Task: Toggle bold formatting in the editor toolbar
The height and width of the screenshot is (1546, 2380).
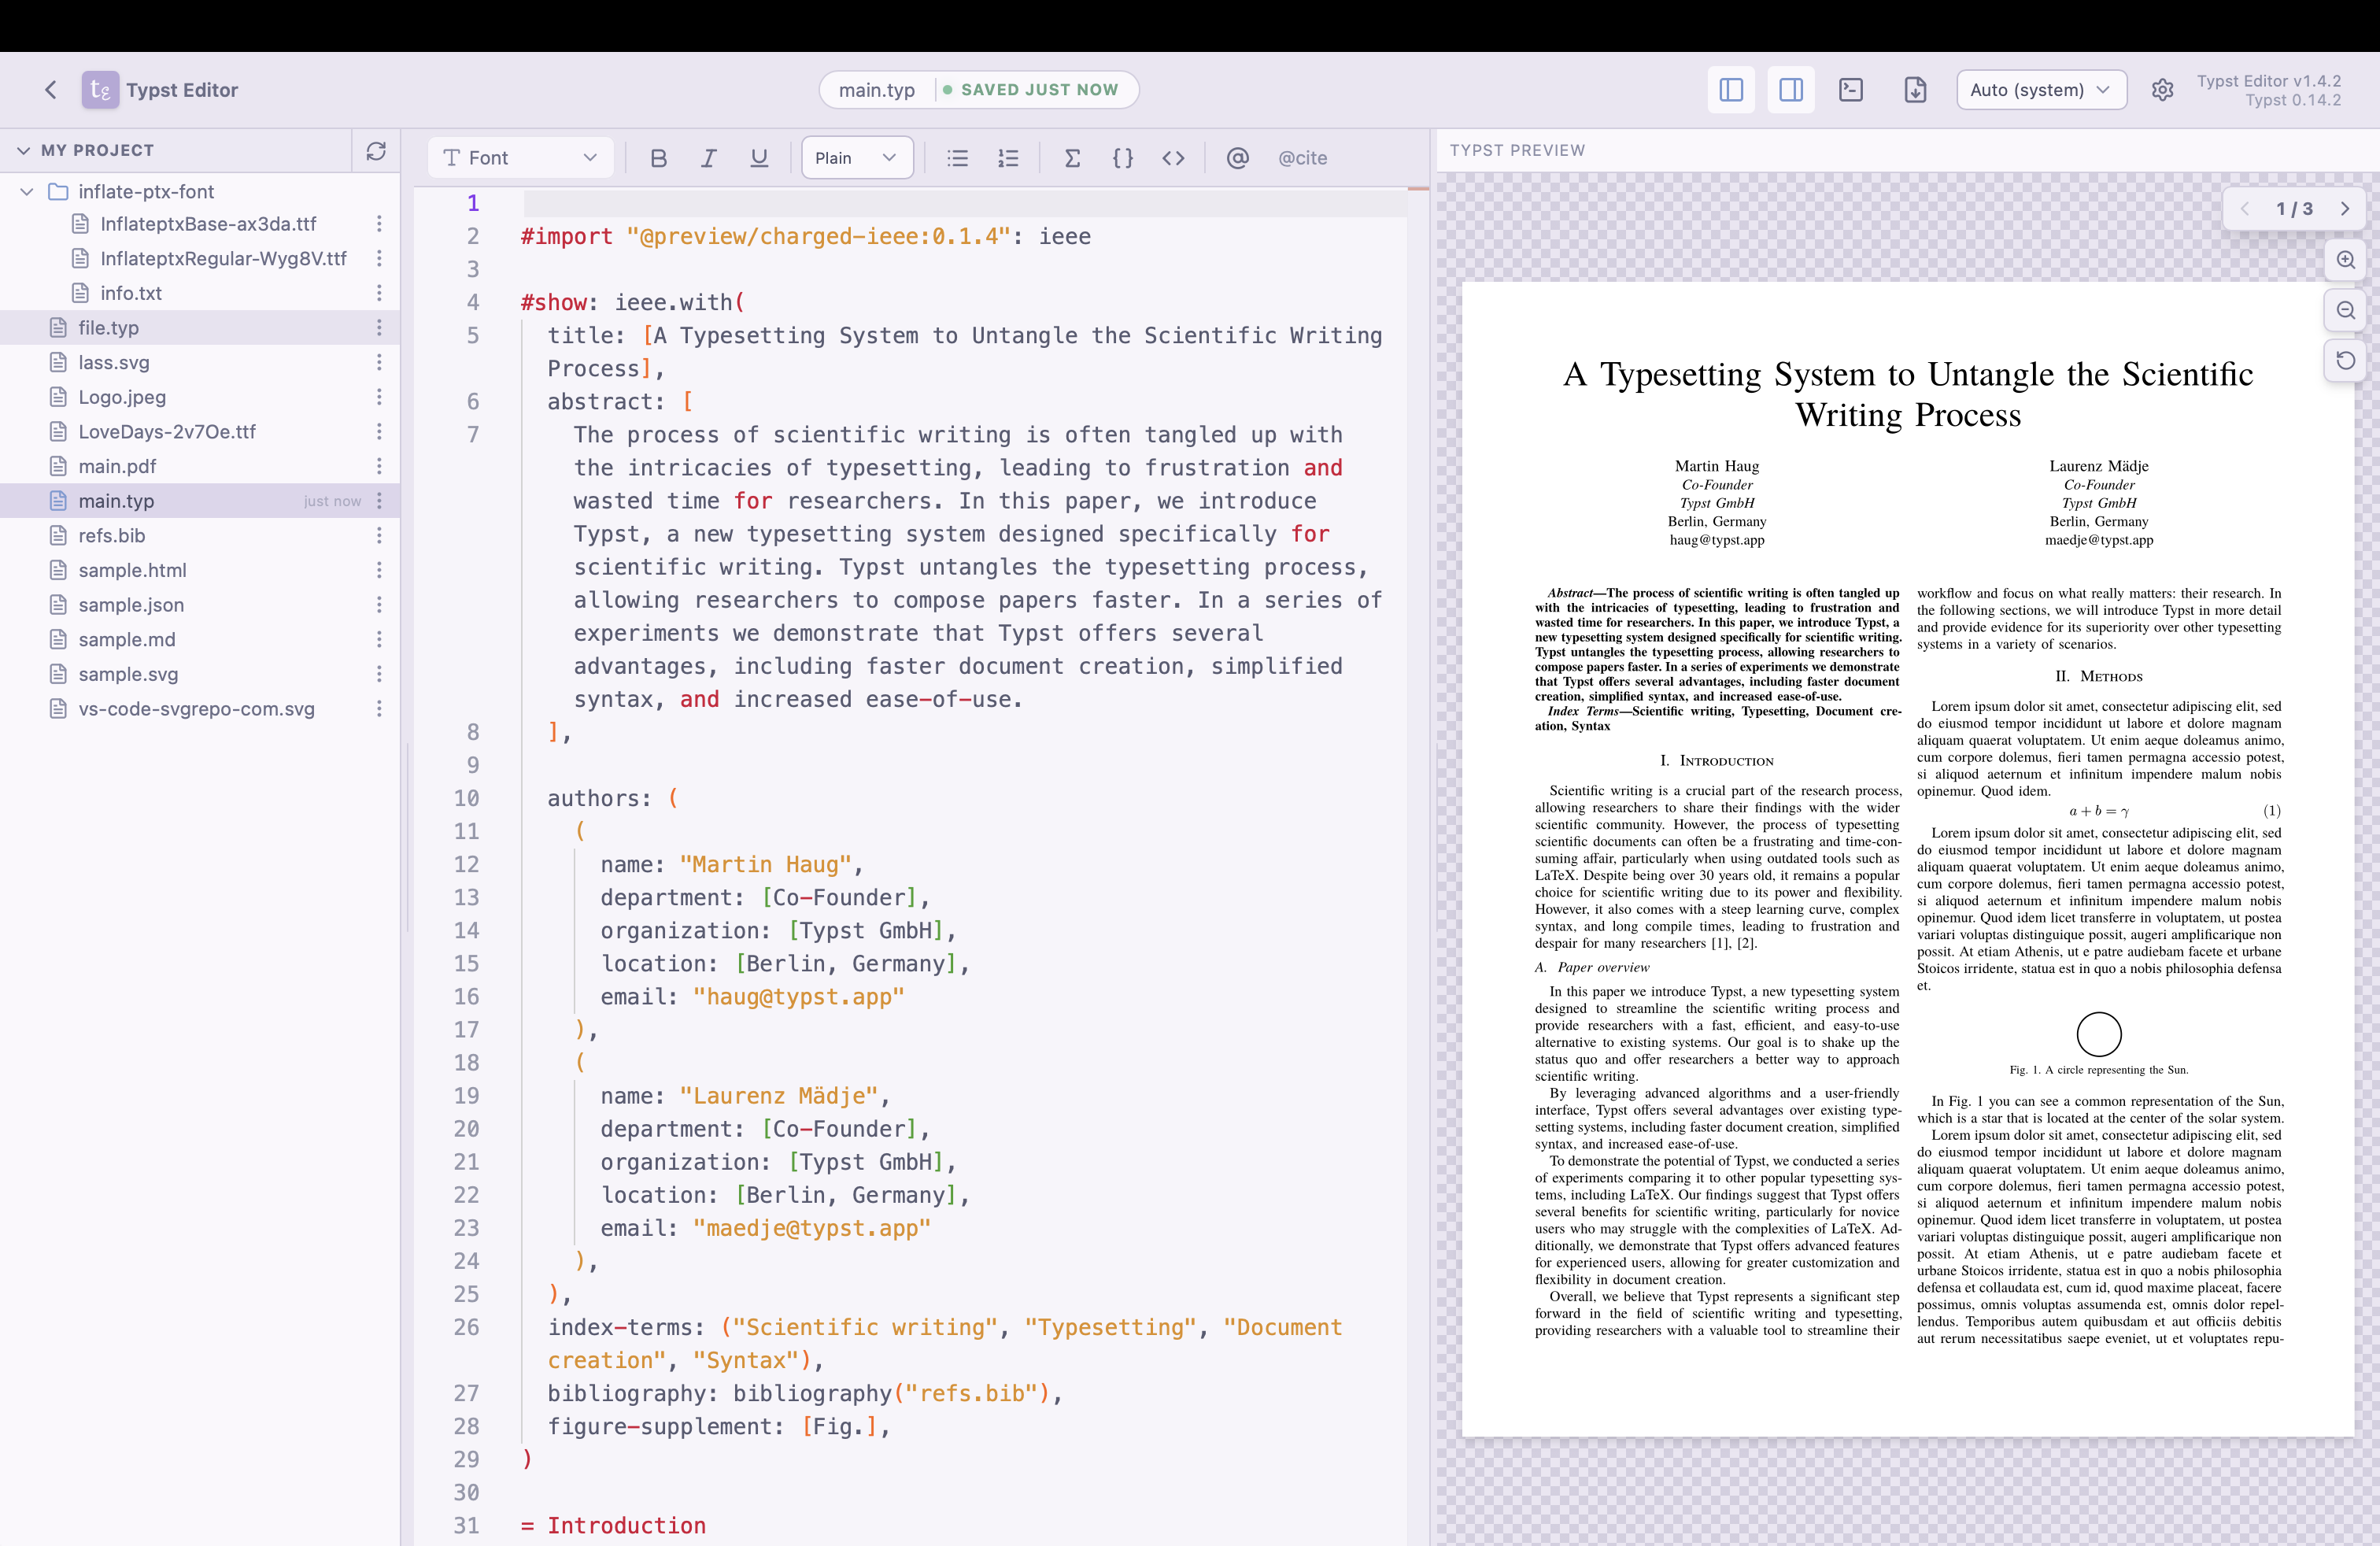Action: (658, 157)
